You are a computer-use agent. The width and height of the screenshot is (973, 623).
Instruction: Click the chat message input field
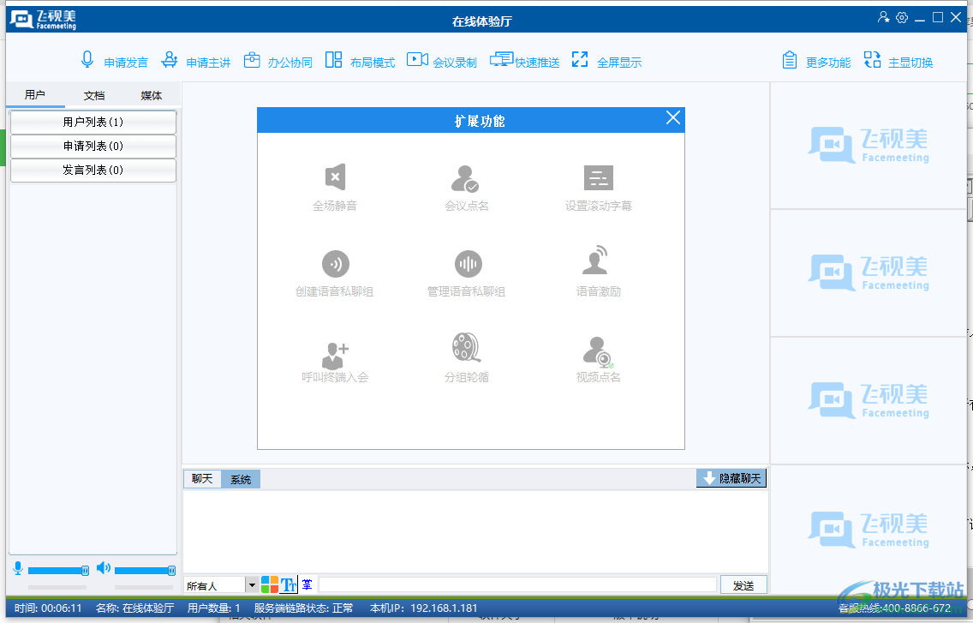click(x=516, y=584)
